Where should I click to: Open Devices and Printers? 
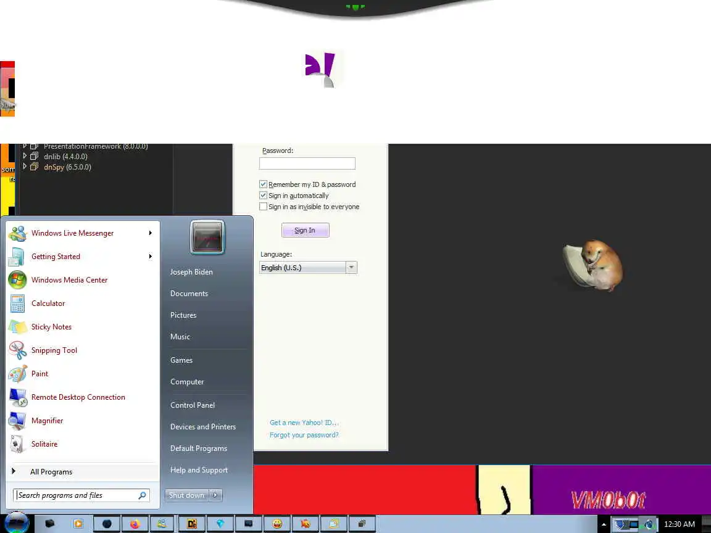pyautogui.click(x=202, y=427)
